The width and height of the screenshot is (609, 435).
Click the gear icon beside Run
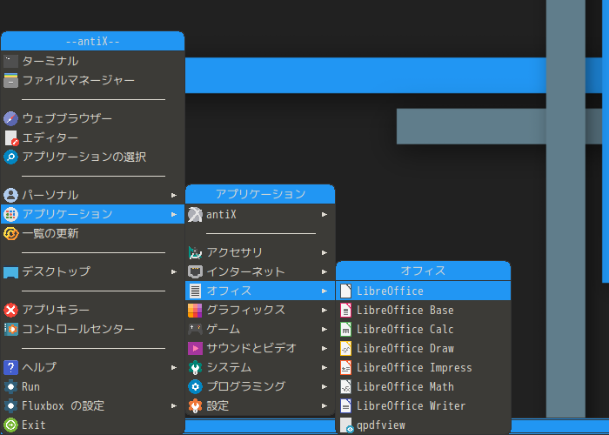pos(10,387)
